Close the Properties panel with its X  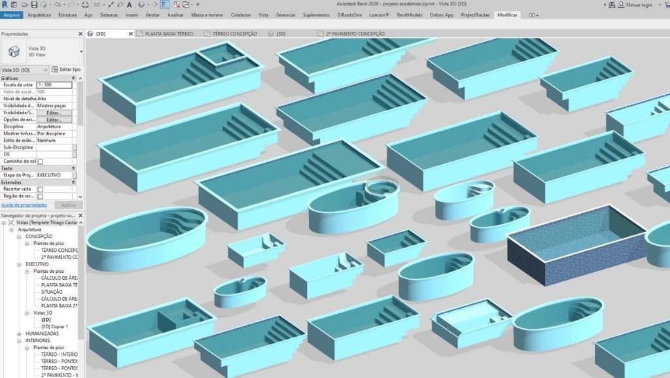(x=81, y=34)
